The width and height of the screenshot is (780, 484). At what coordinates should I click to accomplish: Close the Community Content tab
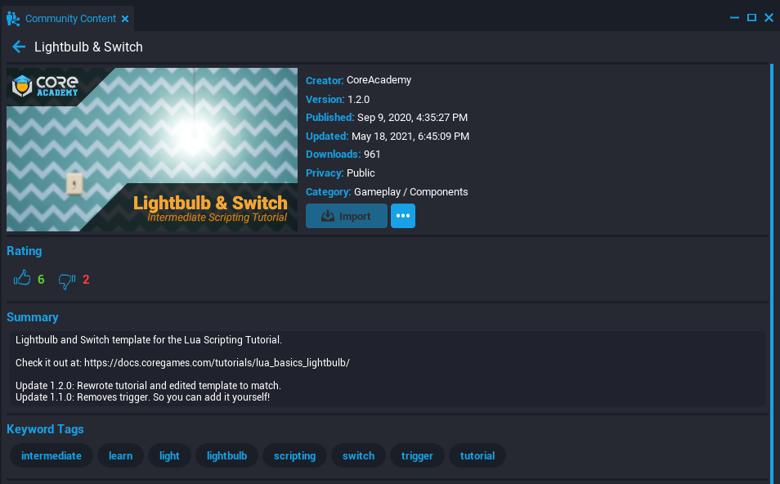pyautogui.click(x=125, y=18)
